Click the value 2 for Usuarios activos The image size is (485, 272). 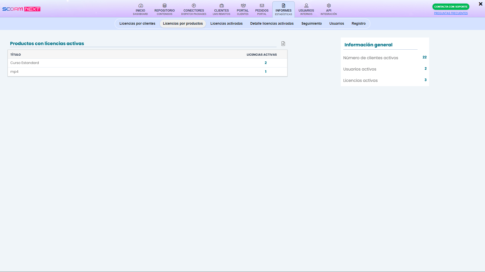click(x=425, y=69)
